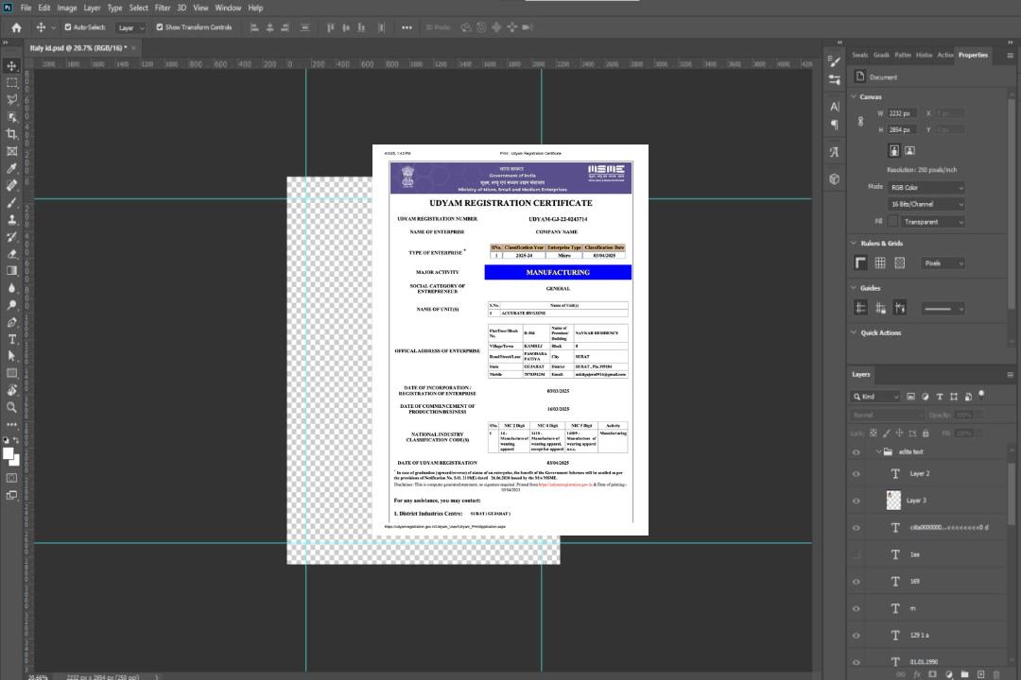Click the canvas Fill color swatch
Screen dimensions: 1021x680
point(893,222)
